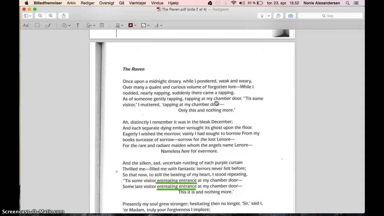This screenshot has height=216, width=384.
Task: Expand the sidebar view options dropdown
Action: (x=30, y=16)
